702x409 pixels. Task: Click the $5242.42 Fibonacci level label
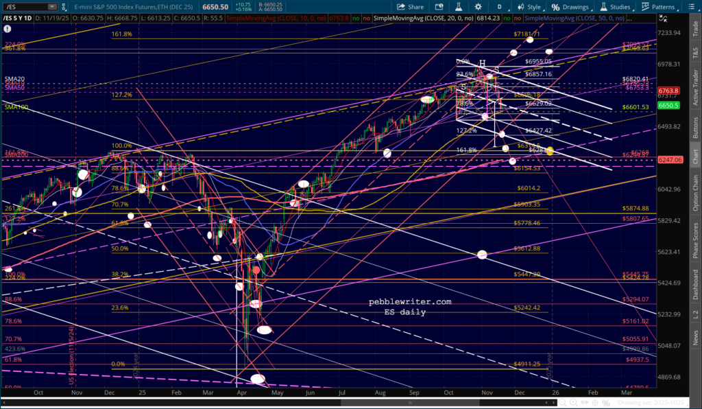527,307
